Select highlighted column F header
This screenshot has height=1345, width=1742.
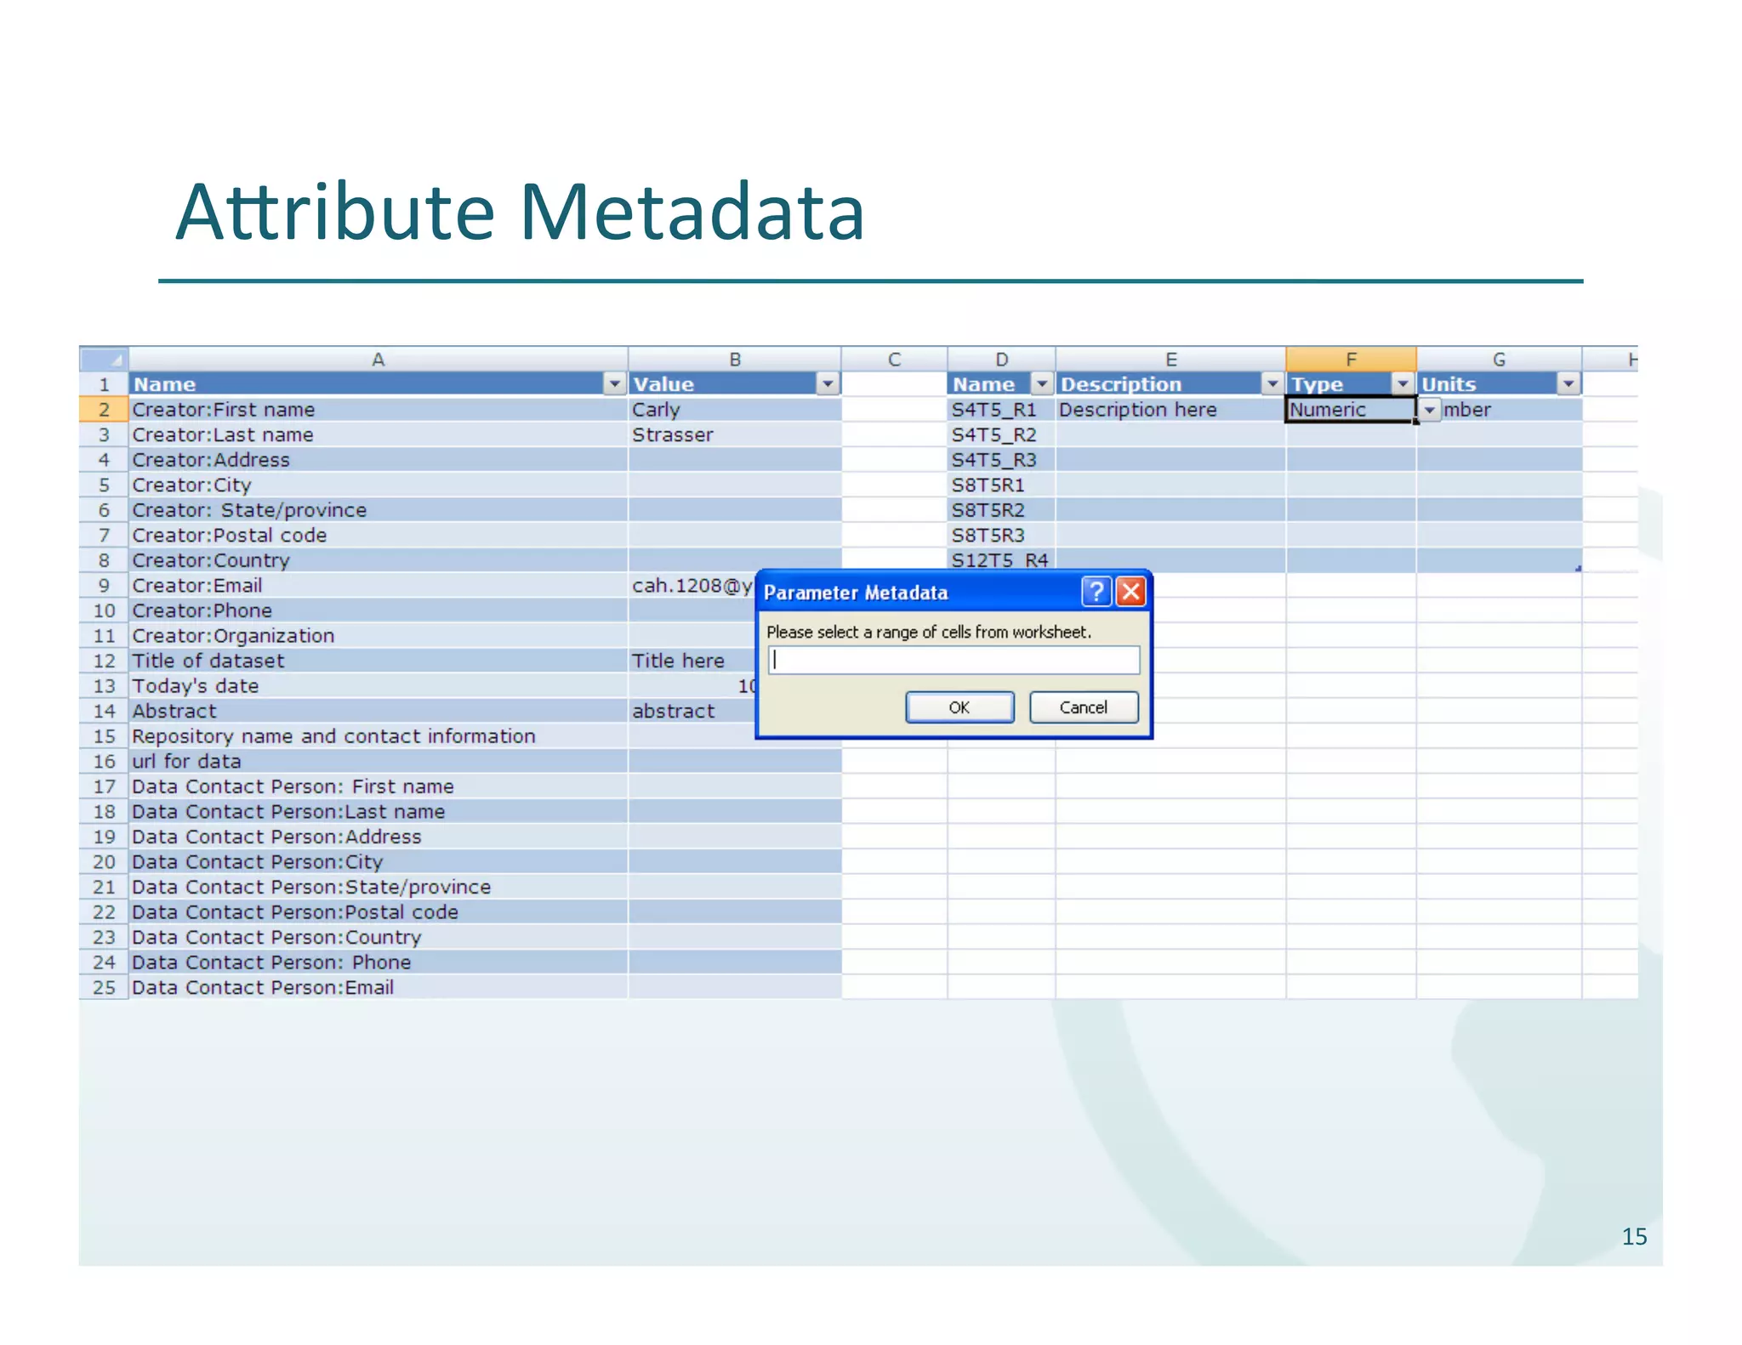click(x=1351, y=359)
